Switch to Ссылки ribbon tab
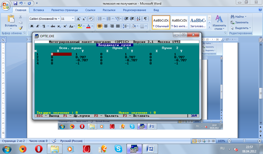This screenshot has height=154, width=263. [90, 10]
